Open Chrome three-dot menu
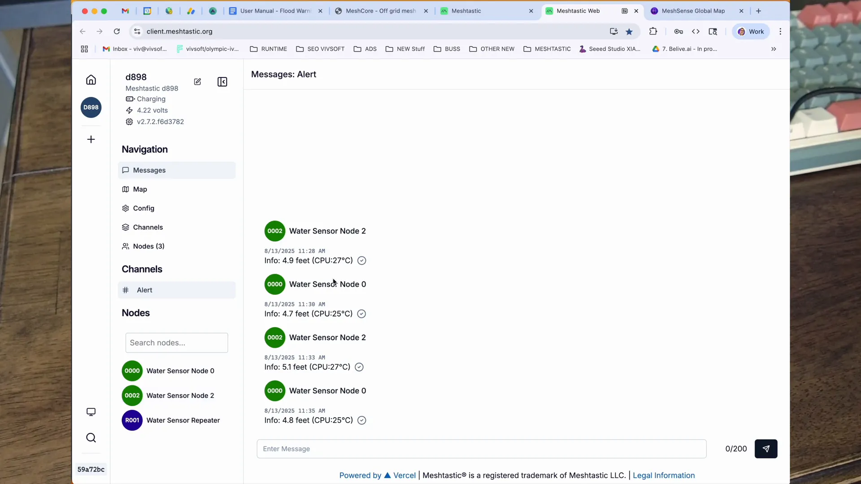The image size is (861, 484). [x=780, y=31]
